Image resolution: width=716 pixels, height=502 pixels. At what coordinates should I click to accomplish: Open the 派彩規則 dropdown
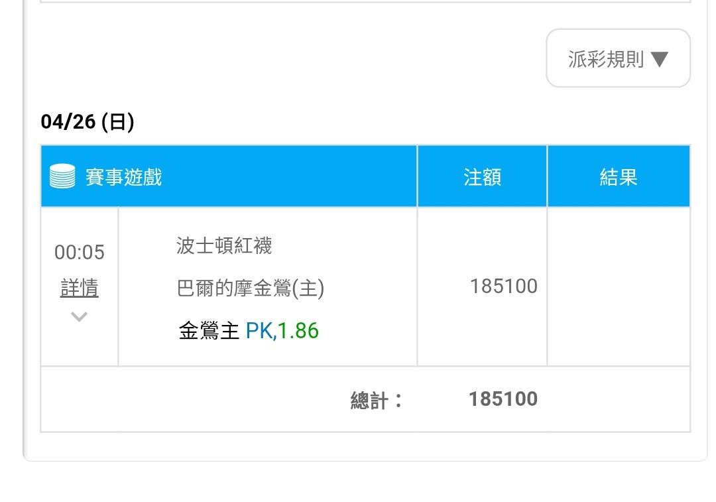click(x=617, y=59)
